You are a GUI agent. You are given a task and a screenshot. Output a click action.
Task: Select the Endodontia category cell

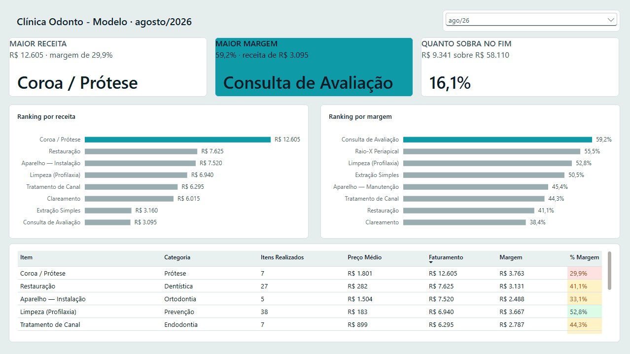[x=181, y=324]
